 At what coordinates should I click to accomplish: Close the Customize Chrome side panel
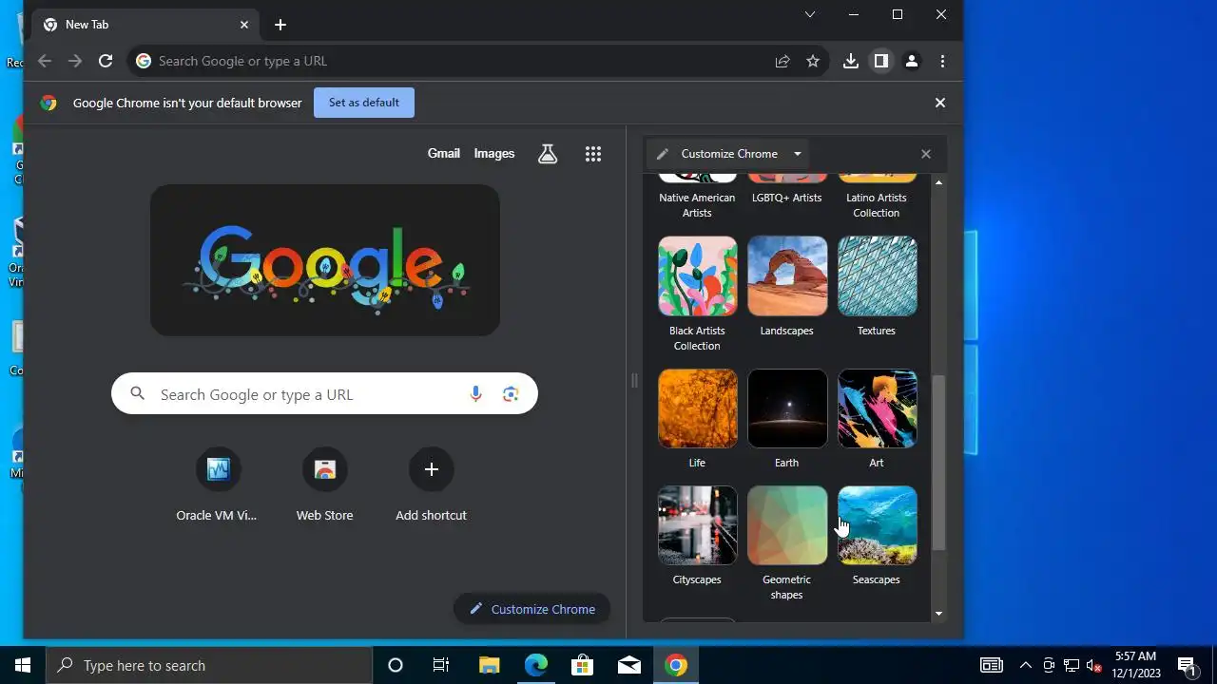pyautogui.click(x=926, y=154)
